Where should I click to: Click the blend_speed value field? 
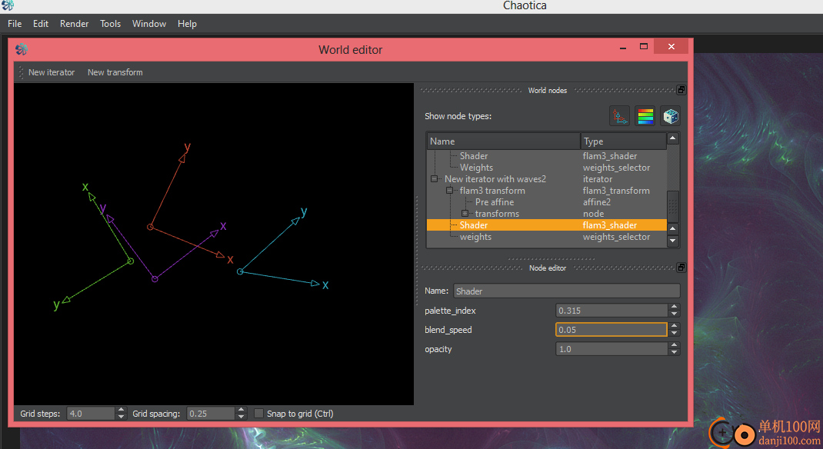[x=611, y=329]
